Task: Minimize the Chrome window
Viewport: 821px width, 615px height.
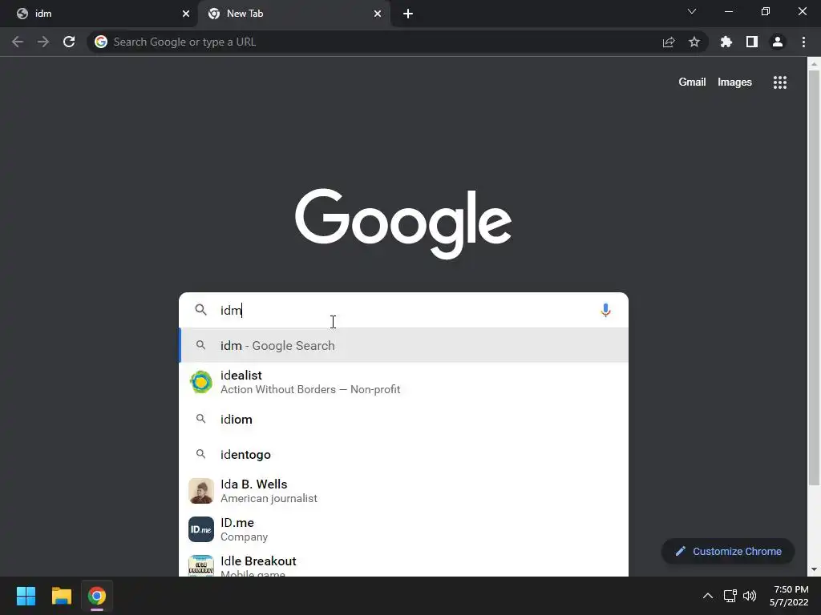Action: (729, 11)
